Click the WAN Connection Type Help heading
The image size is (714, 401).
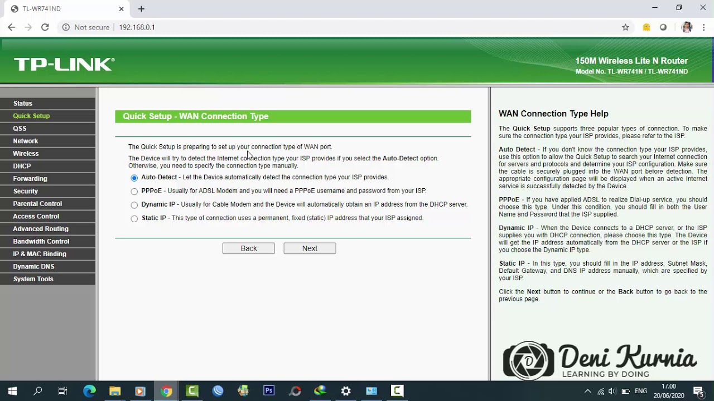[x=553, y=114]
